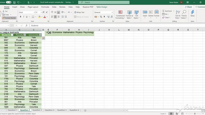Click Insert Function fx icon
The image size is (205, 115).
(x=27, y=26)
